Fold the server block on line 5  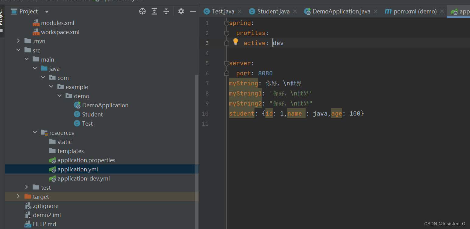coord(226,63)
